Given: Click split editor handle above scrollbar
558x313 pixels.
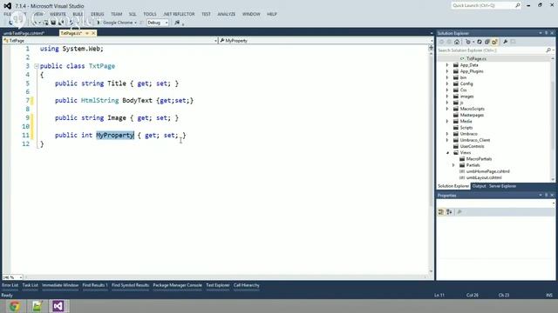Looking at the screenshot, I should (431, 48).
